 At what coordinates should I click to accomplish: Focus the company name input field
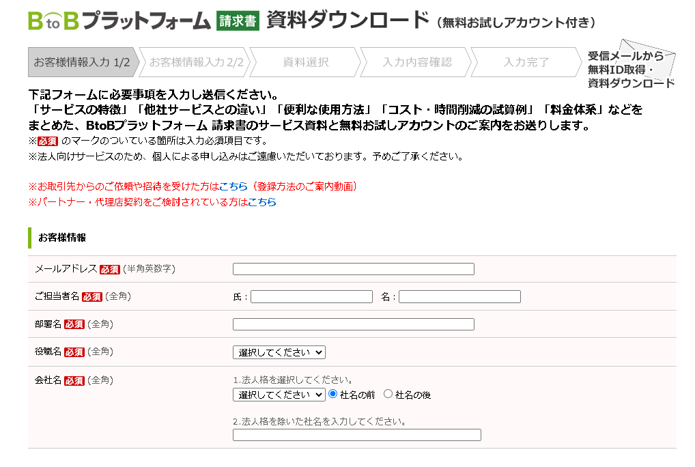(357, 435)
